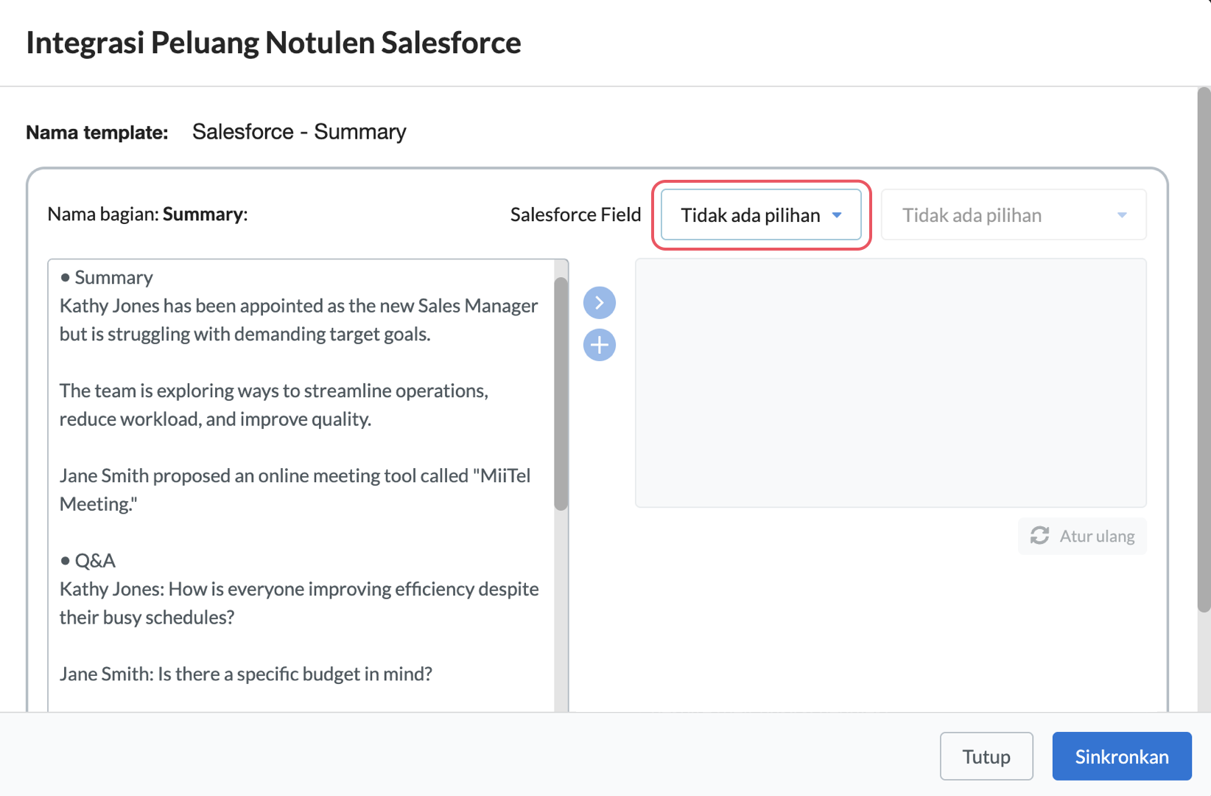1211x796 pixels.
Task: Click the Atur ulang reset button
Action: point(1082,536)
